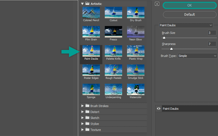This screenshot has height=136, width=218.
Task: Open the Brush Type Simple dropdown
Action: point(197,56)
